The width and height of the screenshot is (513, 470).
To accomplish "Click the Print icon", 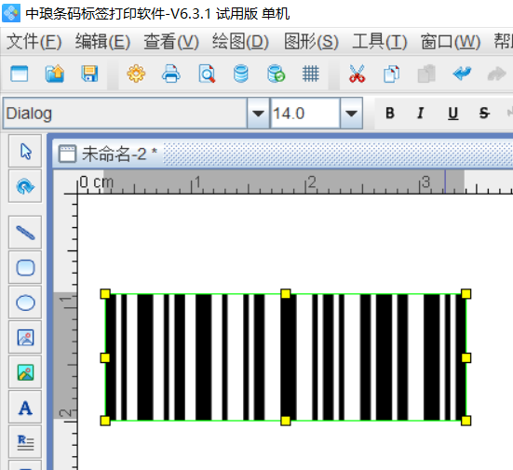I will (x=171, y=74).
